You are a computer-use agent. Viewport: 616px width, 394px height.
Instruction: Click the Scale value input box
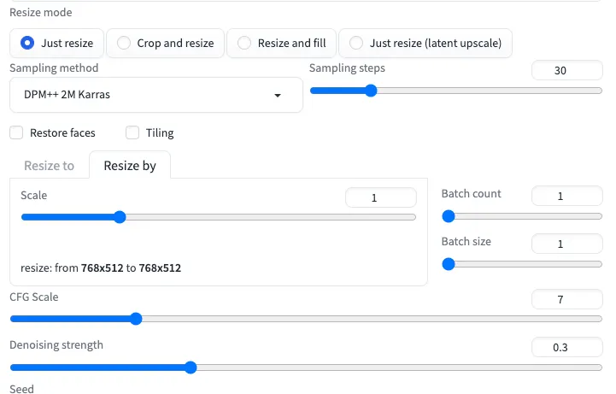pos(380,197)
